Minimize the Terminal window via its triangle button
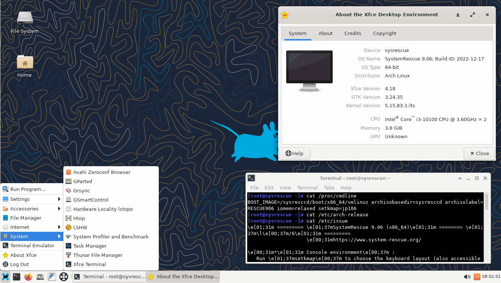The width and height of the screenshot is (501, 283). pyautogui.click(x=460, y=178)
